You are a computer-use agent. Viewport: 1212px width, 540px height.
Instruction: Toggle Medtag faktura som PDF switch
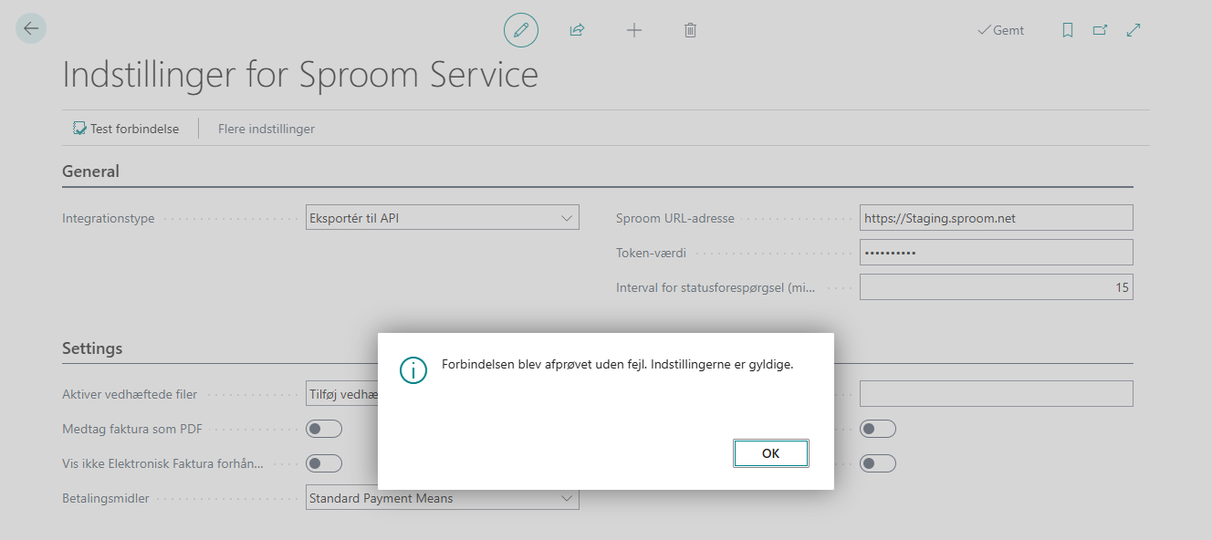click(324, 429)
